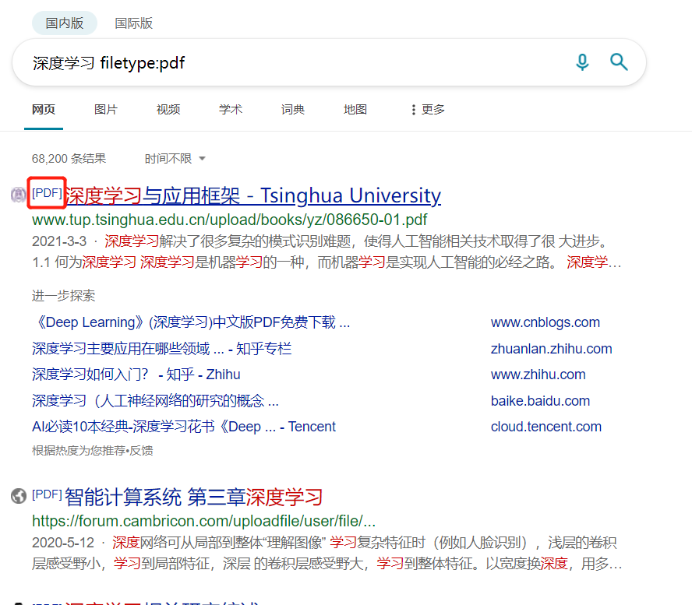Click the 2021-3-3 result date
Viewport: 692px width, 605px height.
[59, 241]
